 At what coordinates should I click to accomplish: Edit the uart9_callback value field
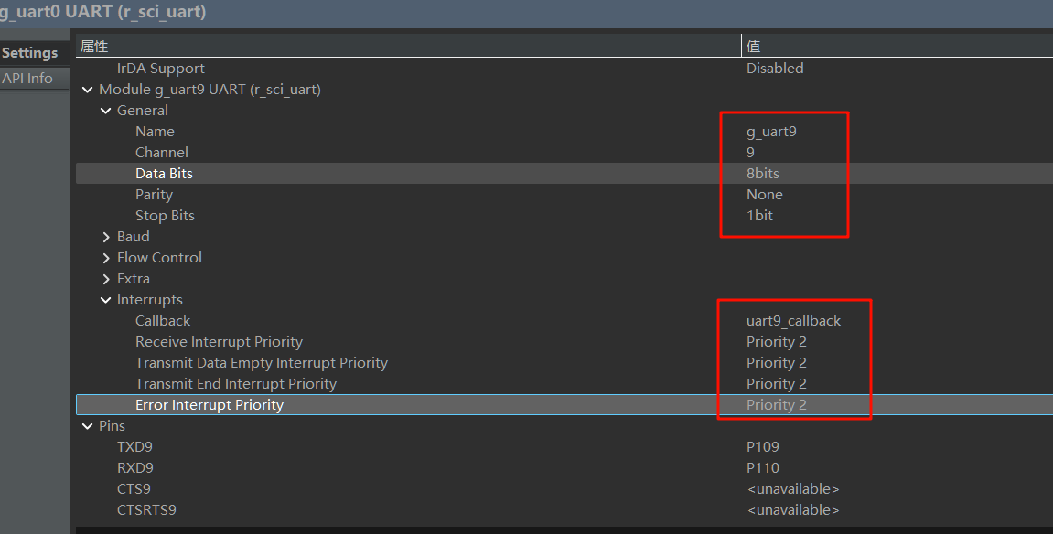[x=793, y=321]
